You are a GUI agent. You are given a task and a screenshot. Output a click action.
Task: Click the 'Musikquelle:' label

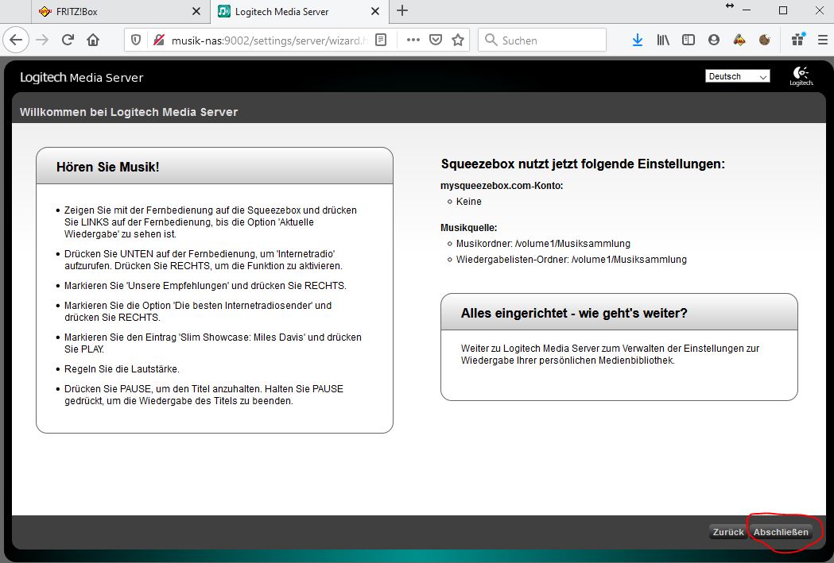pyautogui.click(x=468, y=228)
